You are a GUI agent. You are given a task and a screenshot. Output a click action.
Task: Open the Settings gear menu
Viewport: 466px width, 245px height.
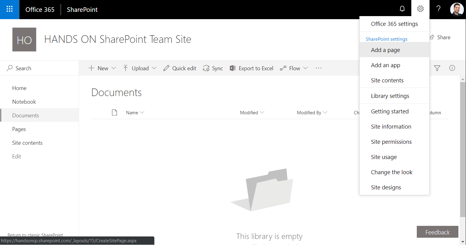(420, 9)
